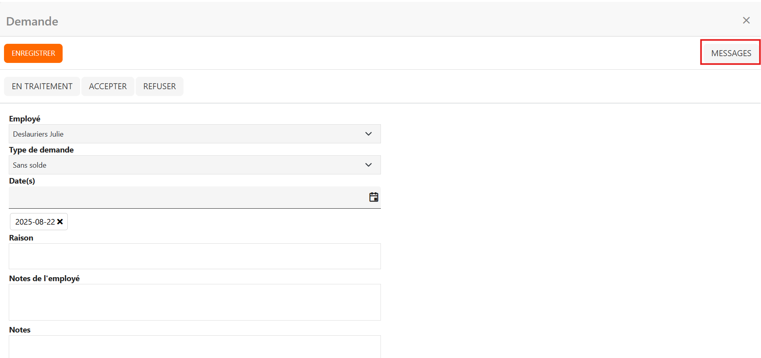
Task: Focus the bottom Notes text area
Action: tap(195, 346)
